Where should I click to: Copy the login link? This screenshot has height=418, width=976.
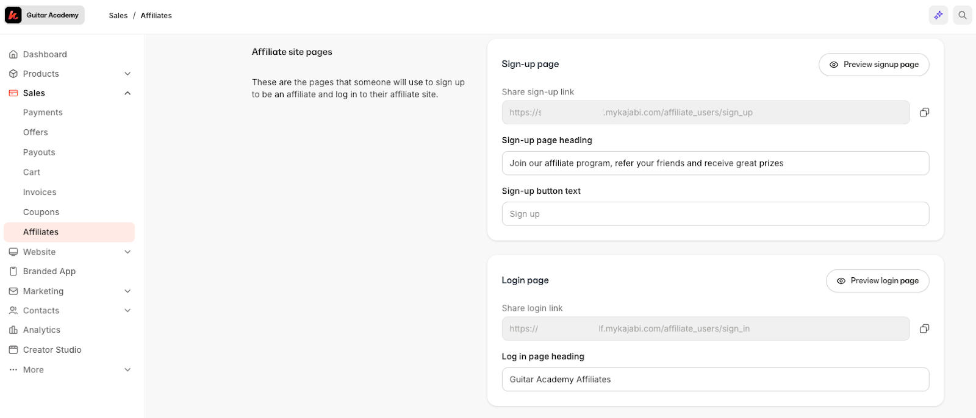925,328
